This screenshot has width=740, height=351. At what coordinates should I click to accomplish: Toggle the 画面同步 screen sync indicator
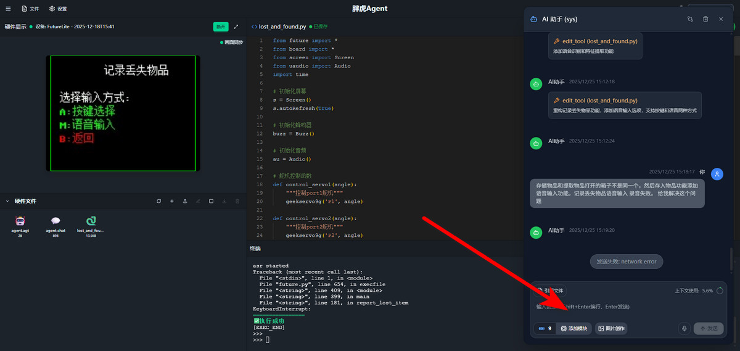[x=232, y=43]
